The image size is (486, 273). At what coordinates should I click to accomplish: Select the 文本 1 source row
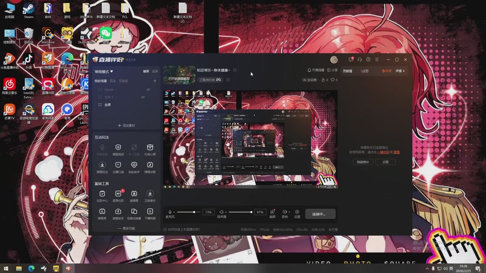tap(126, 97)
